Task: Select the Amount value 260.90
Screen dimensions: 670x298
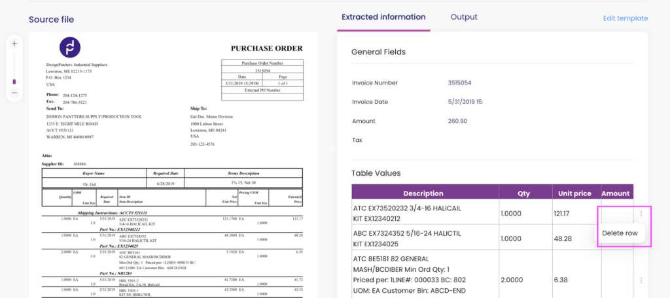Action: click(x=457, y=121)
